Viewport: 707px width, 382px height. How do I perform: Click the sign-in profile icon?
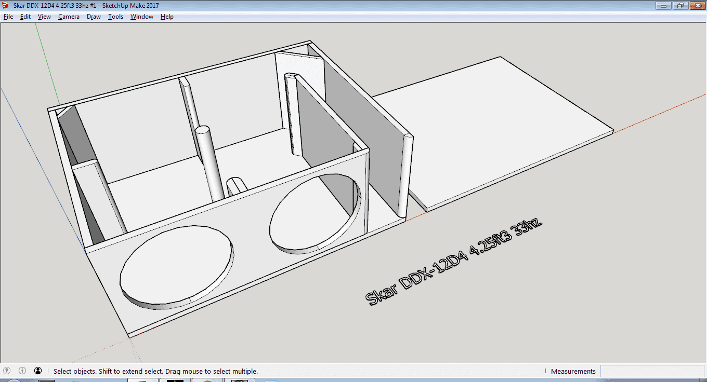click(x=38, y=371)
